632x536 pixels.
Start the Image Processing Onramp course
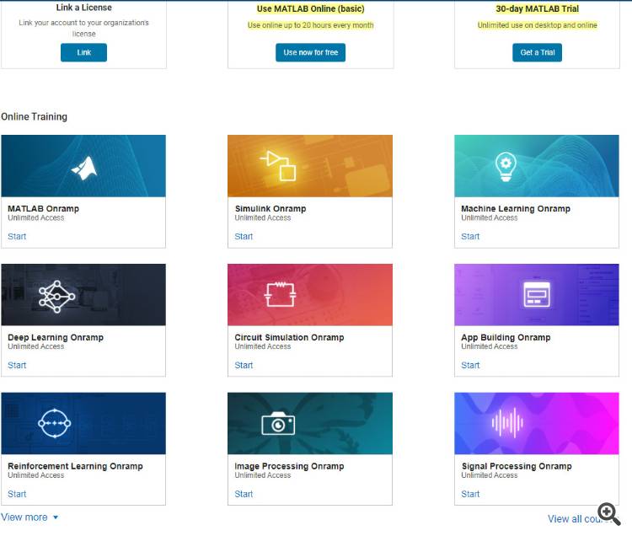pyautogui.click(x=244, y=494)
